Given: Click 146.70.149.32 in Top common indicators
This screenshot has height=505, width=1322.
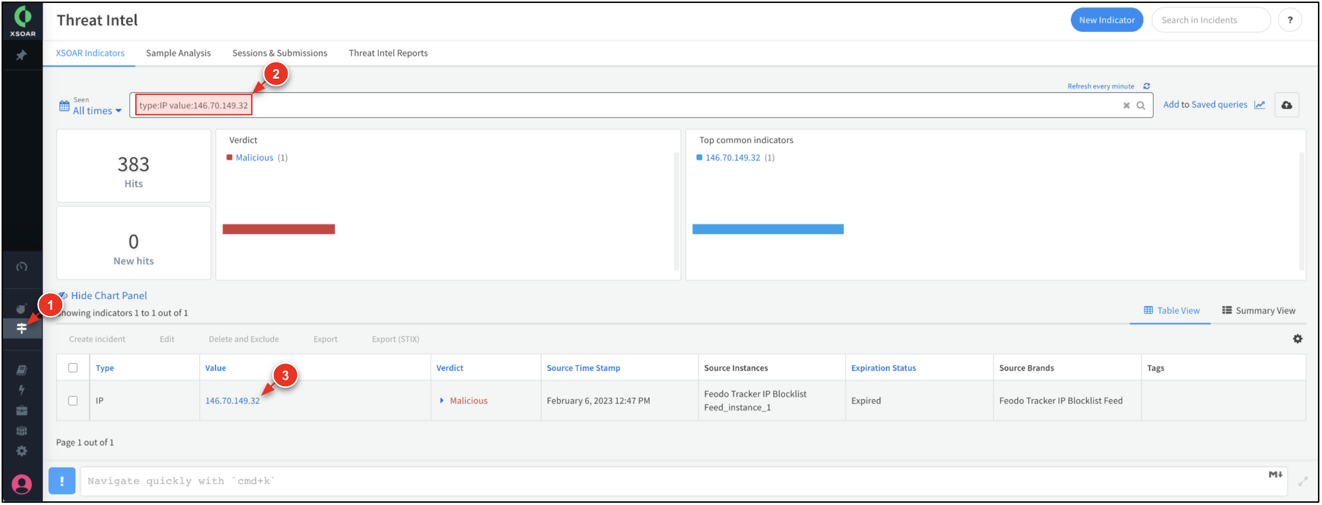Looking at the screenshot, I should pyautogui.click(x=733, y=157).
